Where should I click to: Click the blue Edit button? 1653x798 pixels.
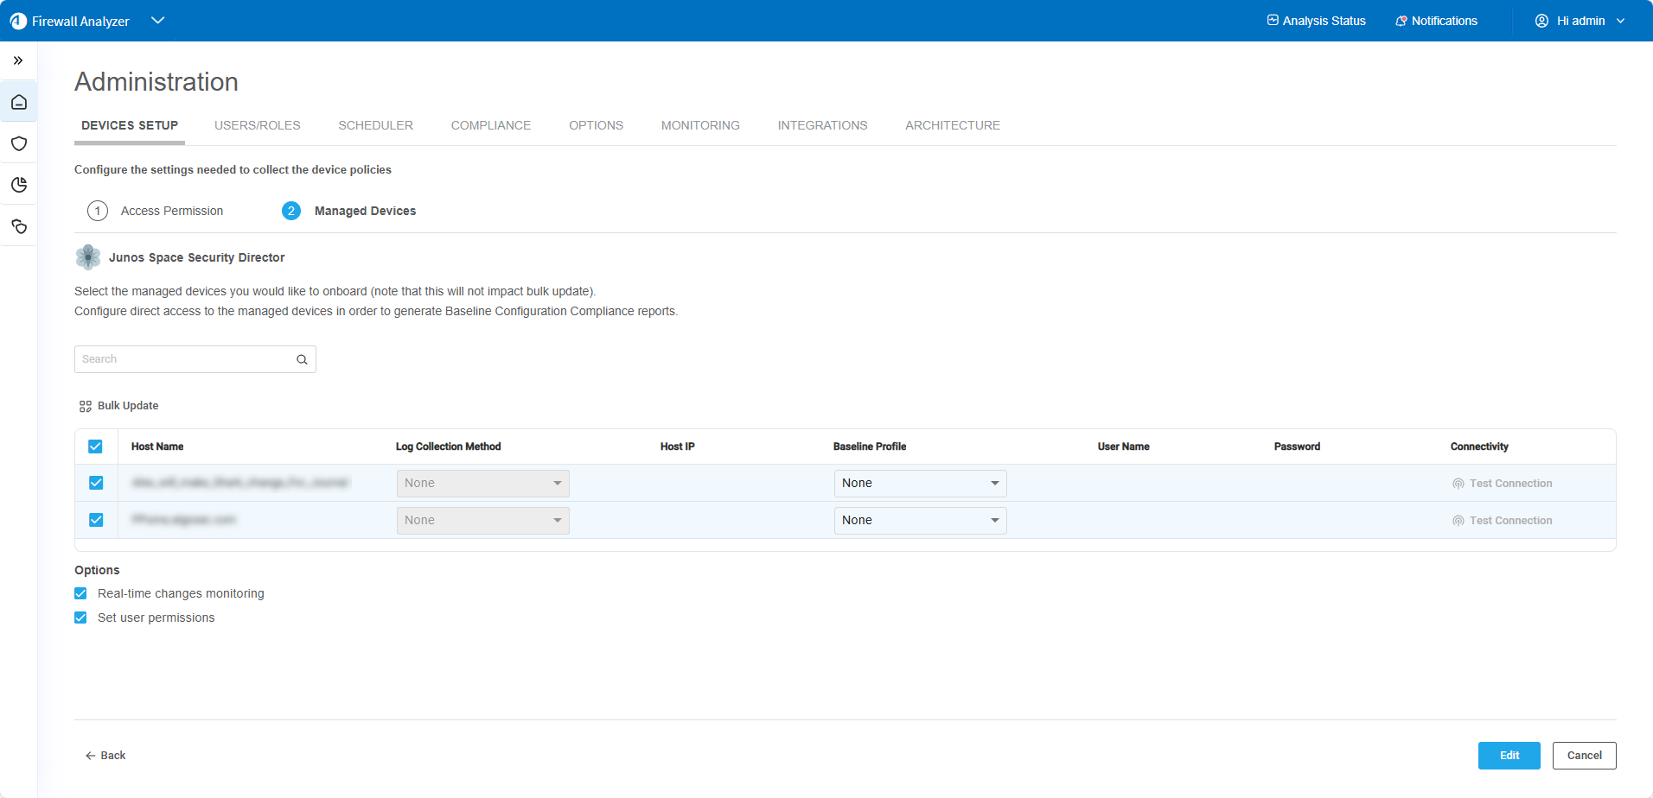click(x=1509, y=756)
